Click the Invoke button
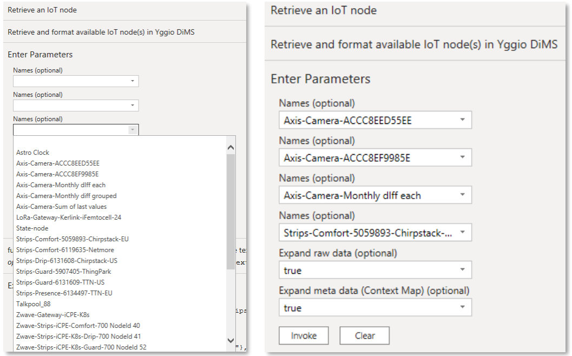The width and height of the screenshot is (572, 356). [x=304, y=335]
